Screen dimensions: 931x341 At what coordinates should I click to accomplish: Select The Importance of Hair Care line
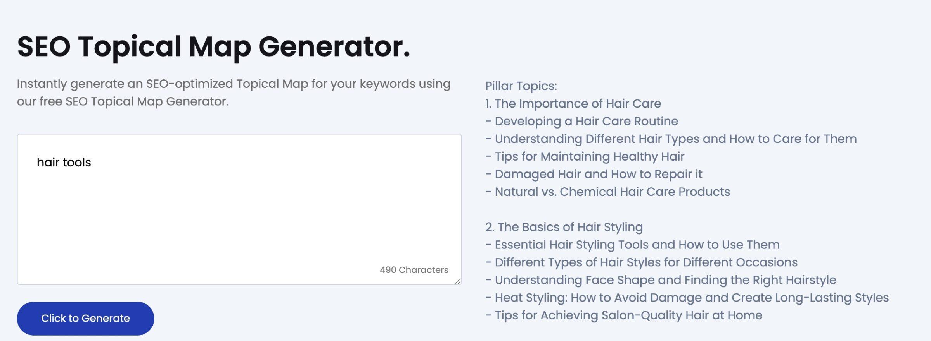573,103
